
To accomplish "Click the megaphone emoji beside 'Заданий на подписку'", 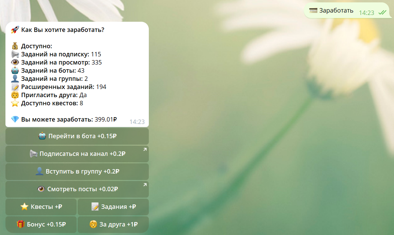I will [15, 54].
